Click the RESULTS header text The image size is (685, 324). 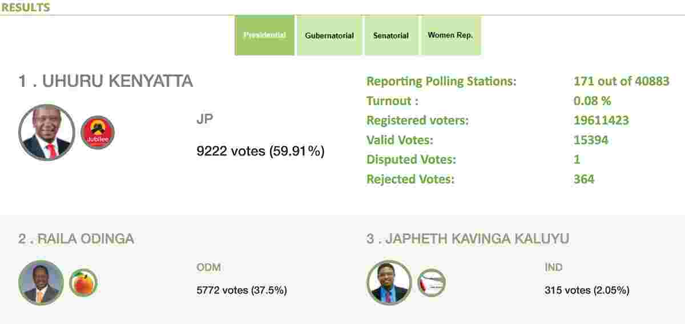(25, 7)
